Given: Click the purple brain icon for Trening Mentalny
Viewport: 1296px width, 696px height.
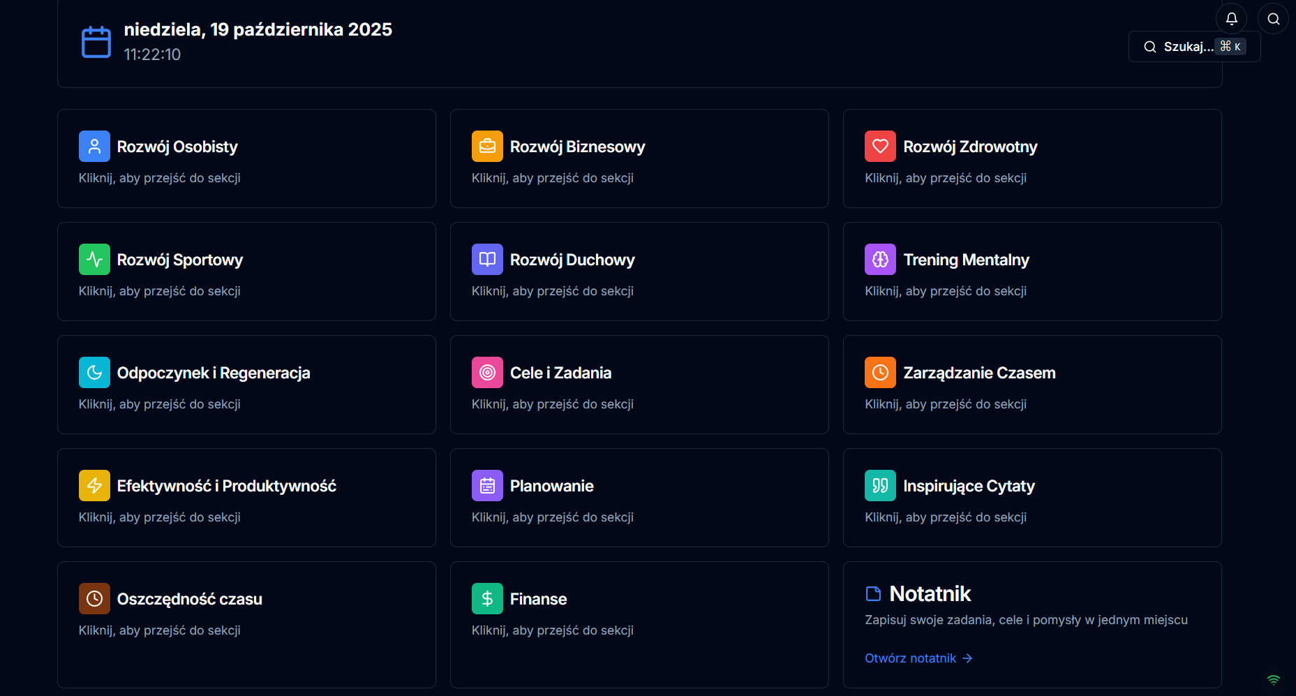Looking at the screenshot, I should pyautogui.click(x=880, y=260).
